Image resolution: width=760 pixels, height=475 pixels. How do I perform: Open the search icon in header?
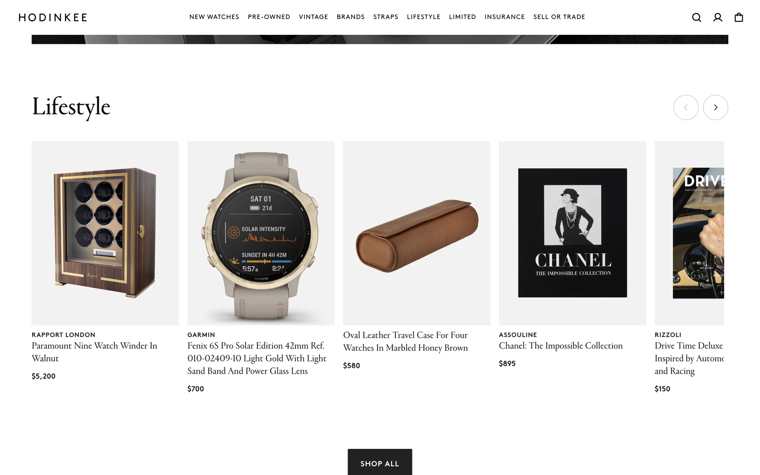[697, 17]
